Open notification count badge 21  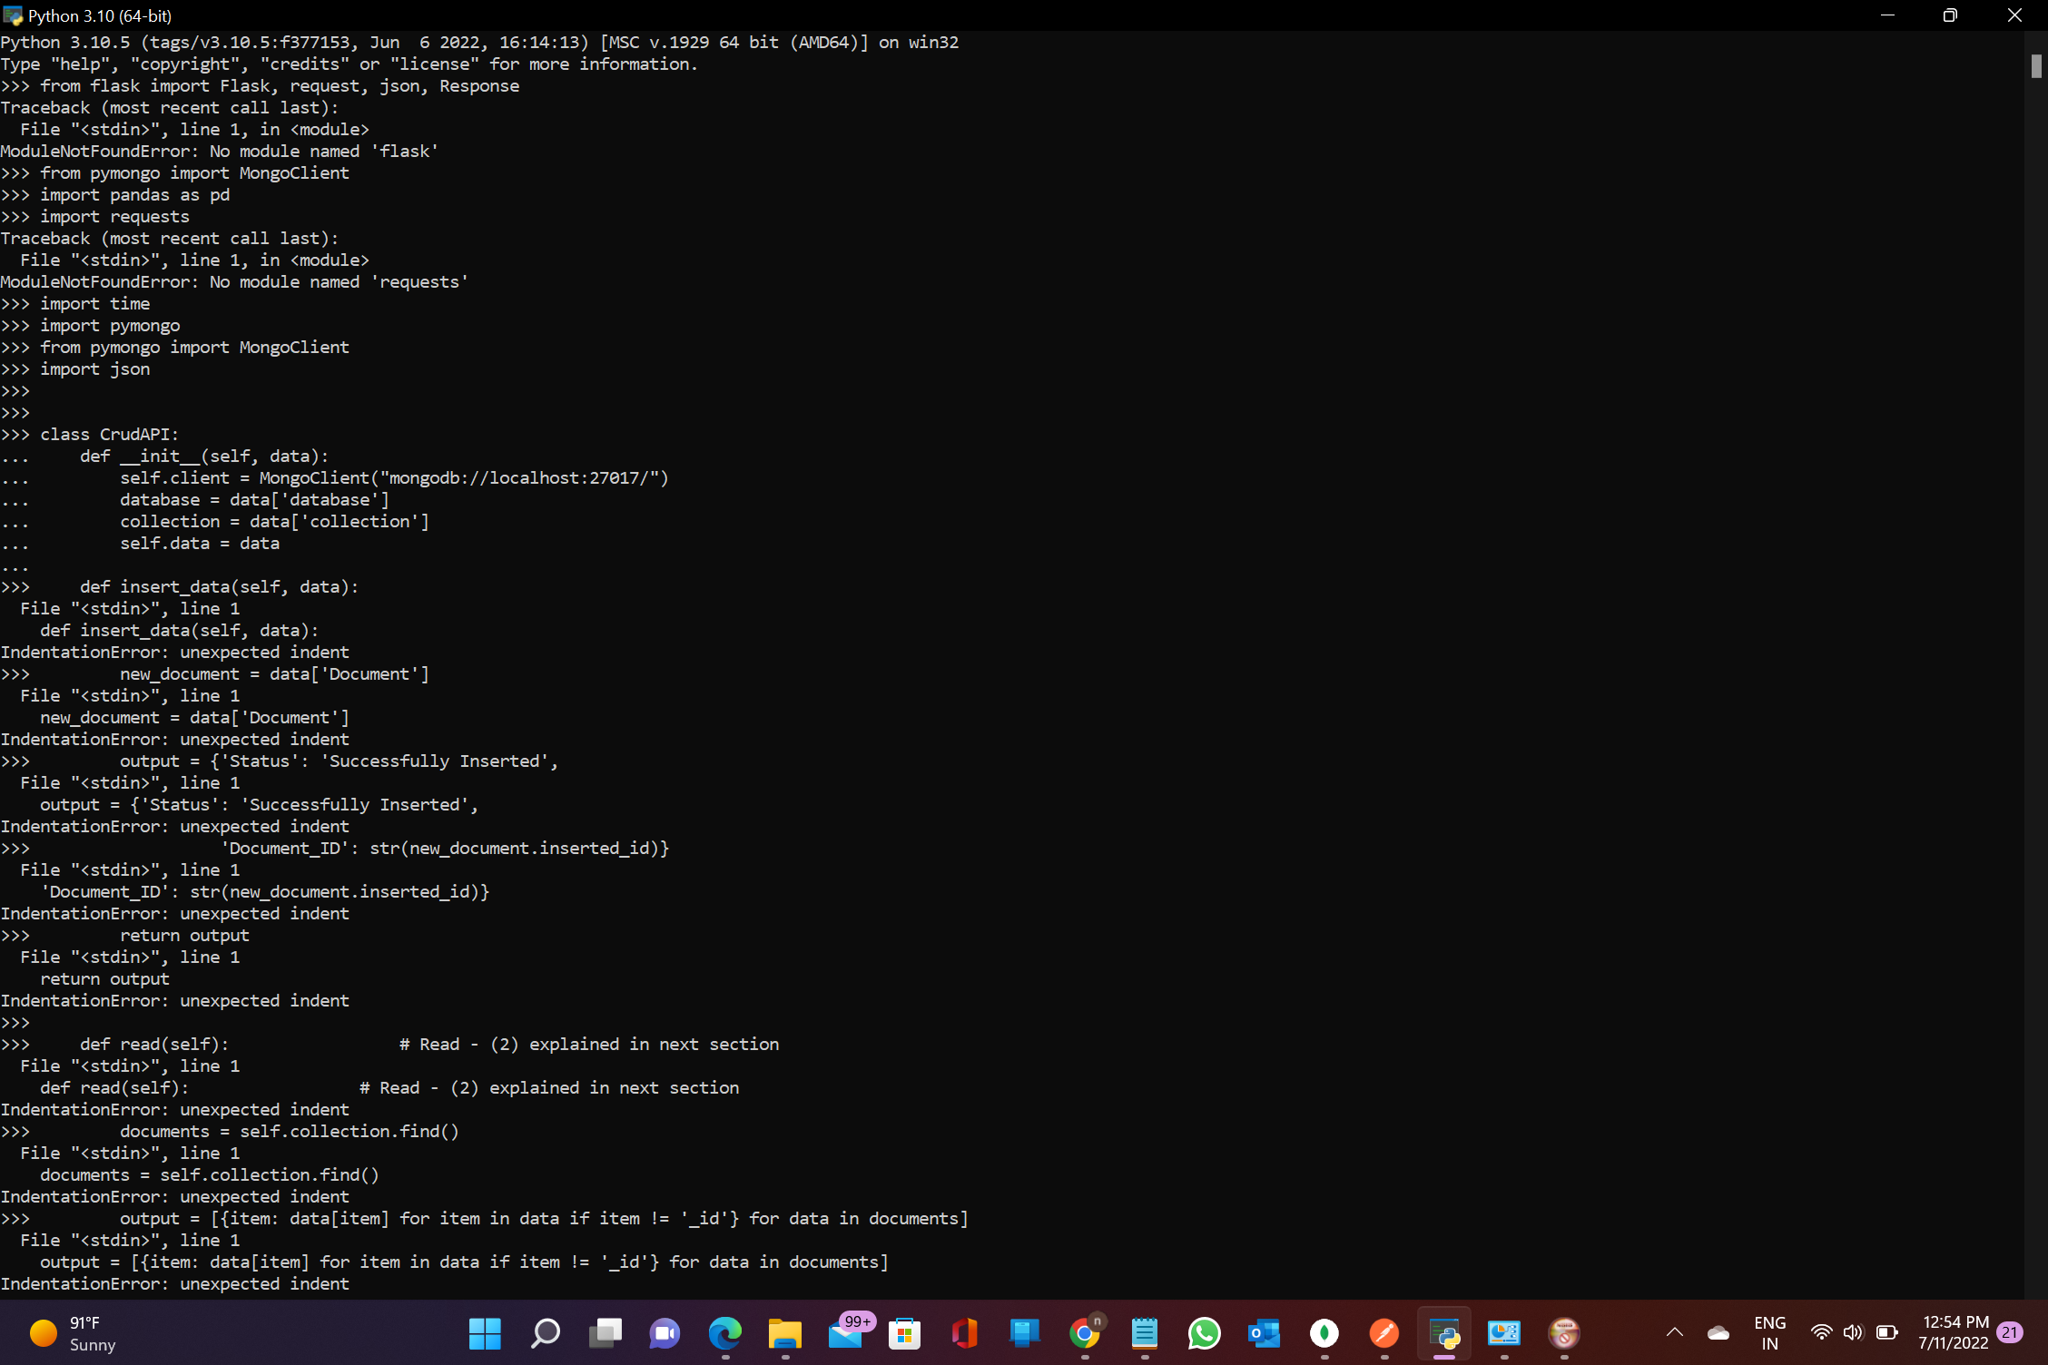(2010, 1332)
